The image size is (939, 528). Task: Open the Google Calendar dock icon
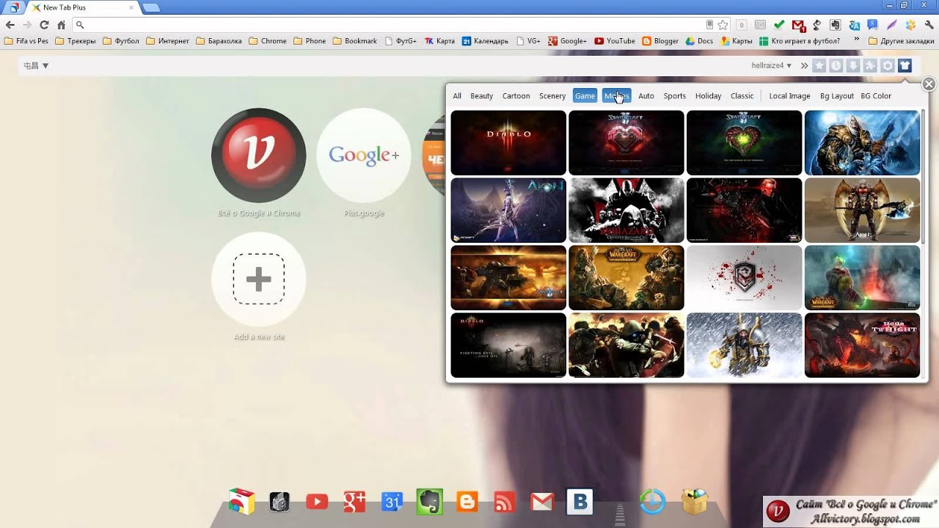point(392,502)
